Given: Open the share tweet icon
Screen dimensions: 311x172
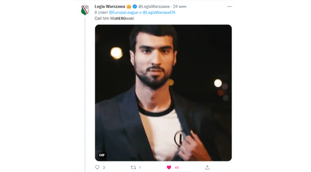Looking at the screenshot, I should click(x=207, y=168).
